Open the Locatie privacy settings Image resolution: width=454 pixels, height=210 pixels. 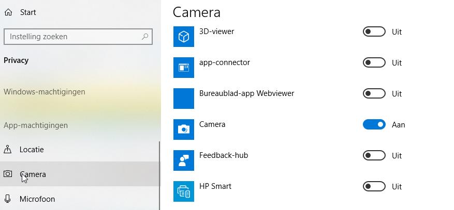[x=32, y=150]
